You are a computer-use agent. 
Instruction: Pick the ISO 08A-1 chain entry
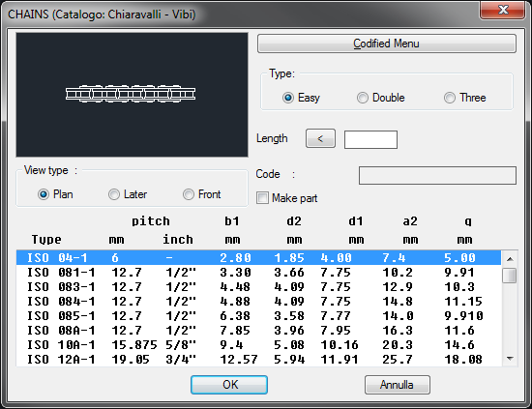coord(258,331)
